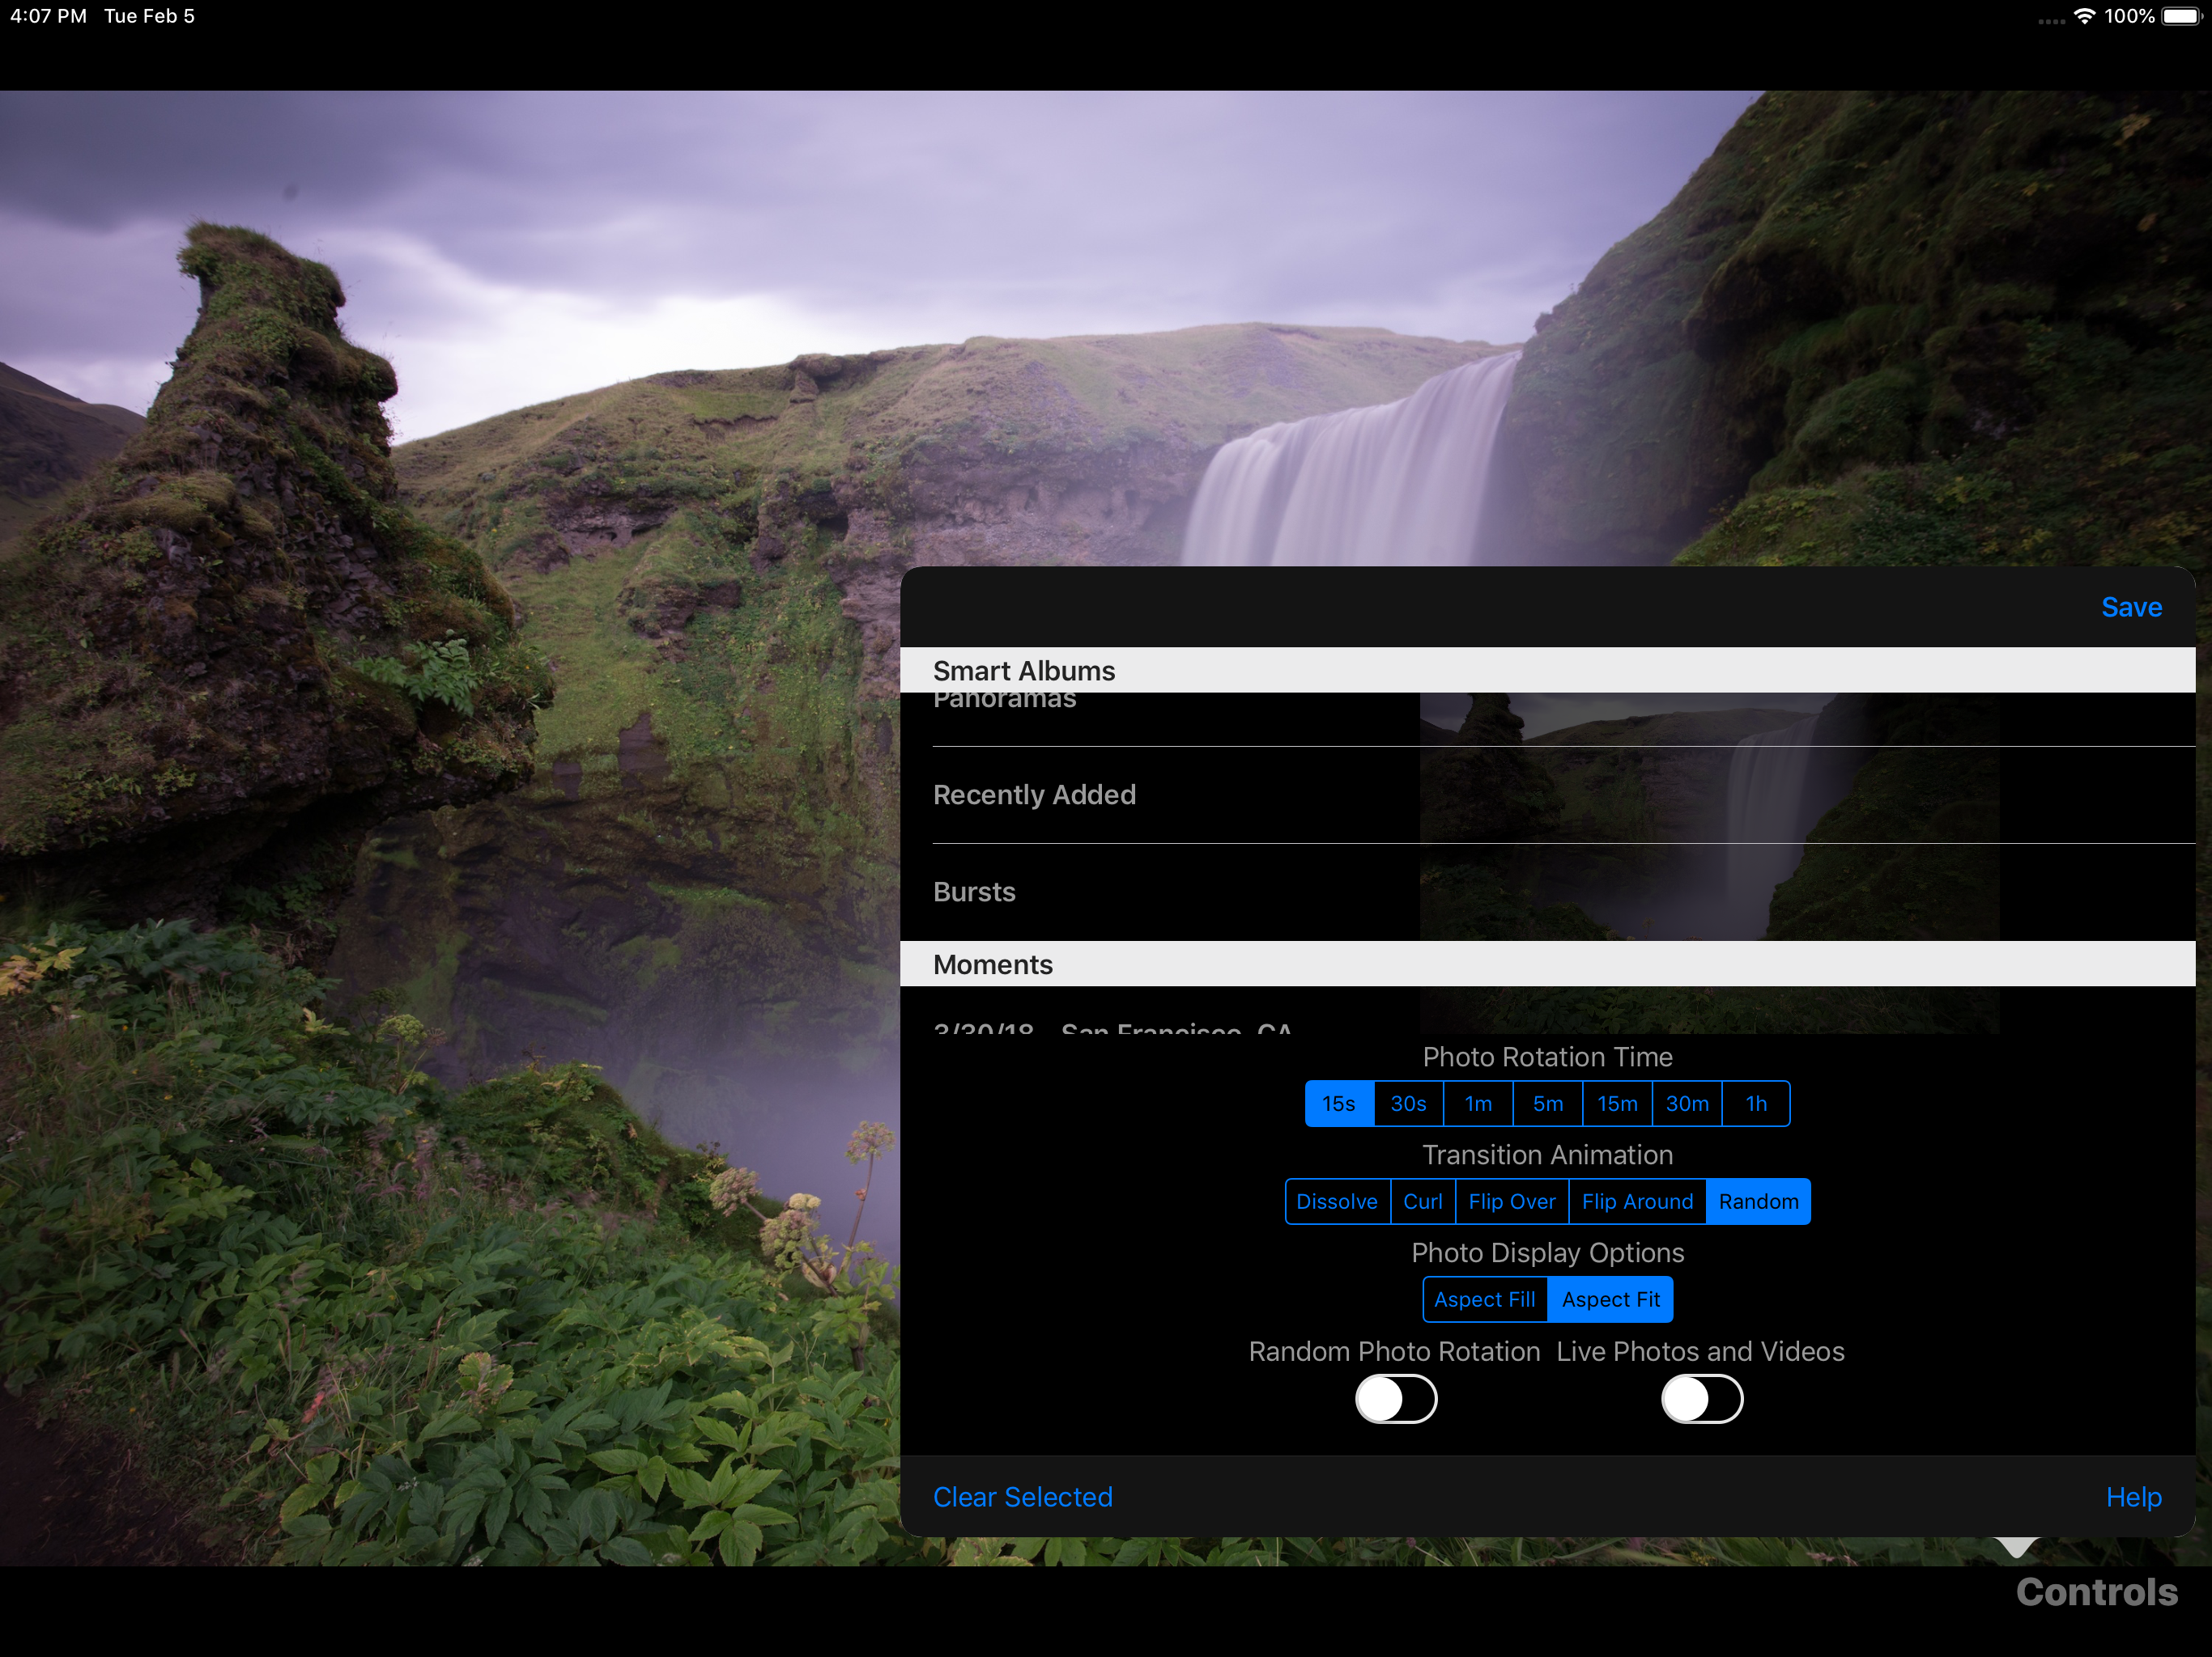Choose 5m rotation time
Screen dimensions: 2212x1657
tap(1547, 1104)
